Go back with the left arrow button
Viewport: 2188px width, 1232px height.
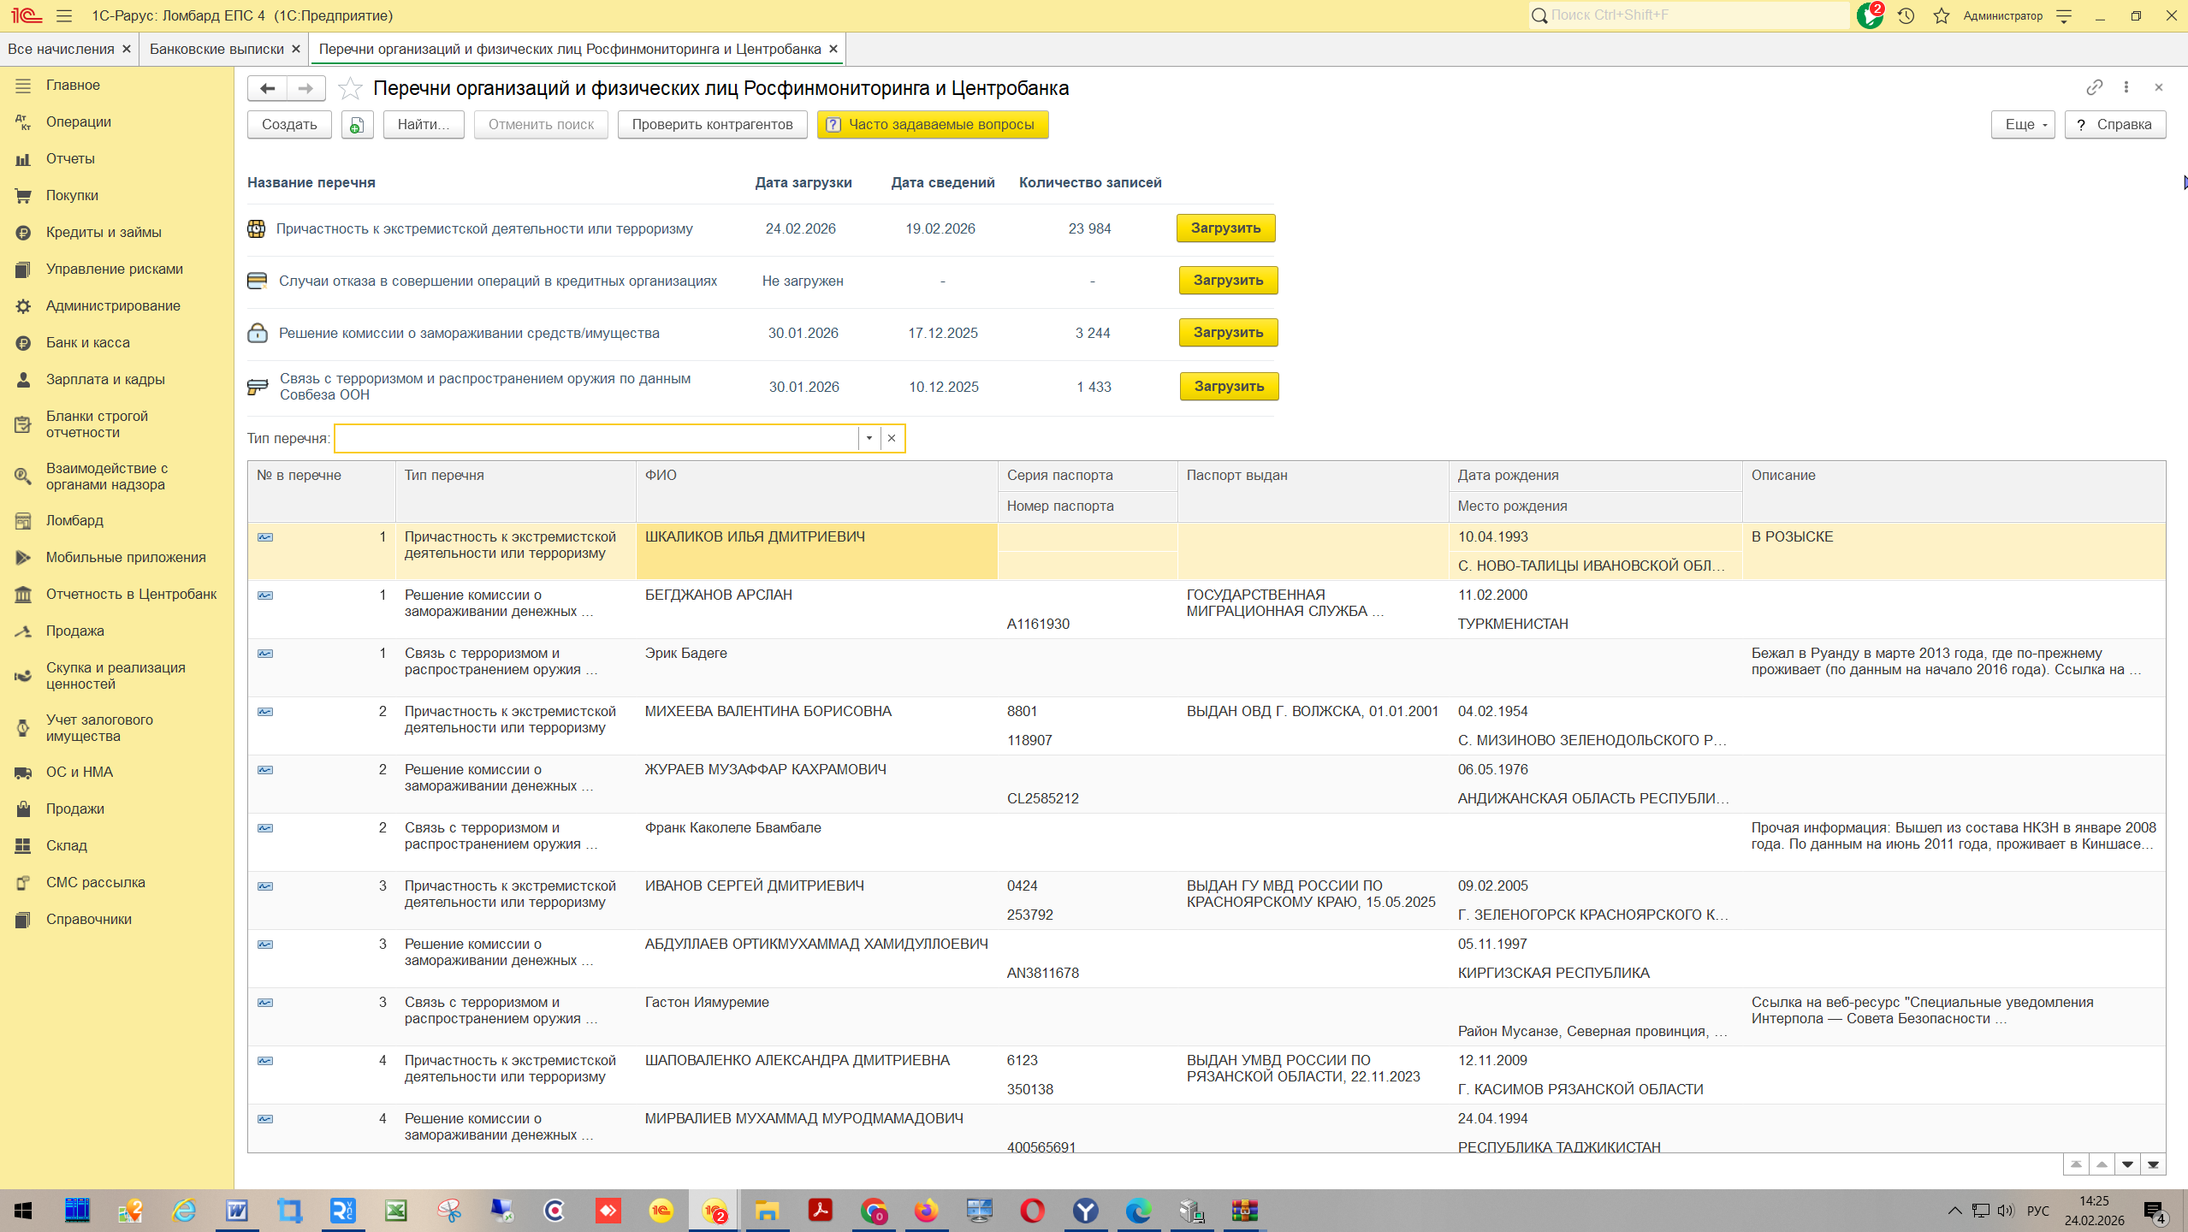click(x=267, y=88)
